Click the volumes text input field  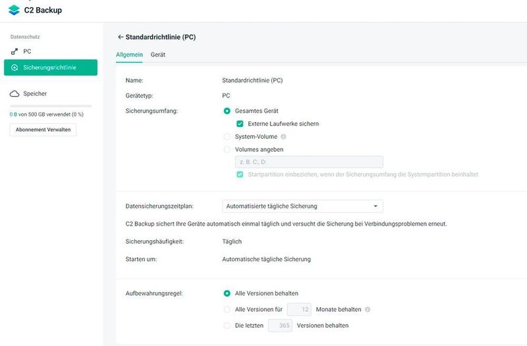pos(309,162)
